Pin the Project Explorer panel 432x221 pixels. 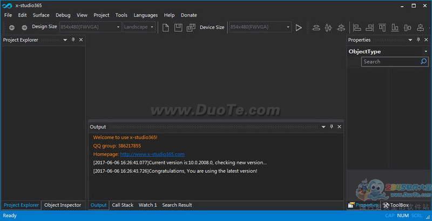coord(73,40)
